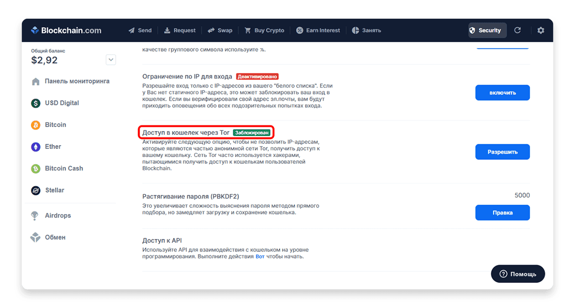Click Разрешить button for Tor access
The height and width of the screenshot is (308, 575).
tap(502, 152)
